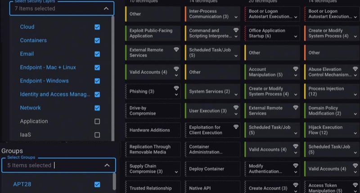Click the security layers list scrollbar

click(113, 78)
